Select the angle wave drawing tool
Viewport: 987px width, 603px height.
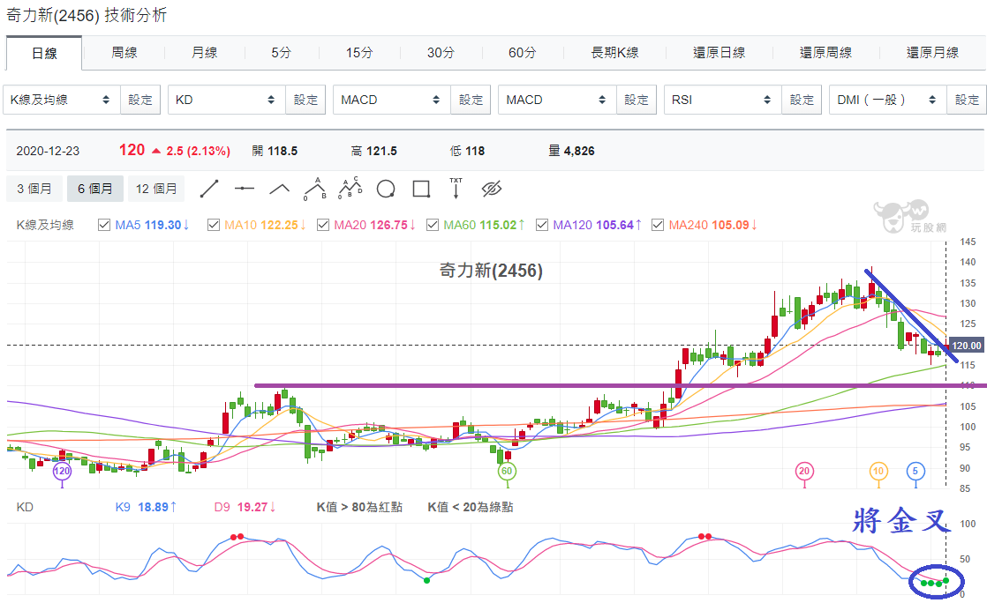280,189
